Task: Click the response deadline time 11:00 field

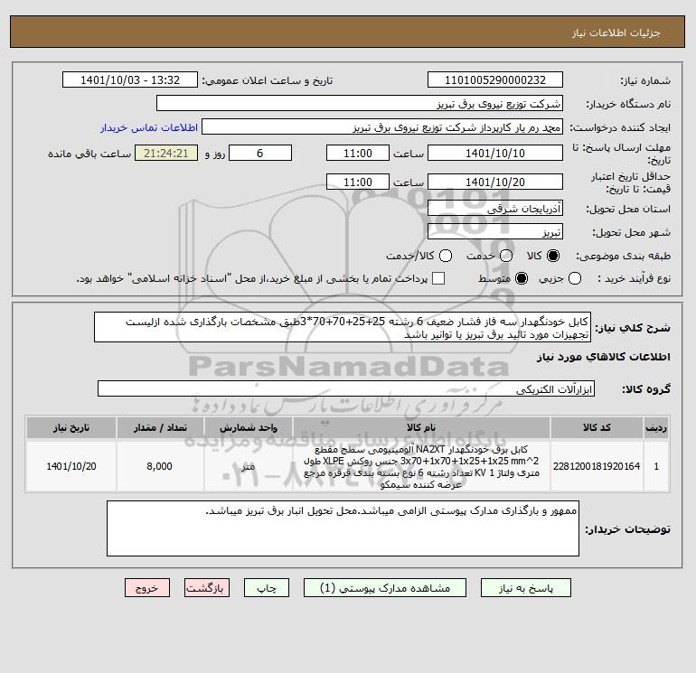Action: click(358, 153)
